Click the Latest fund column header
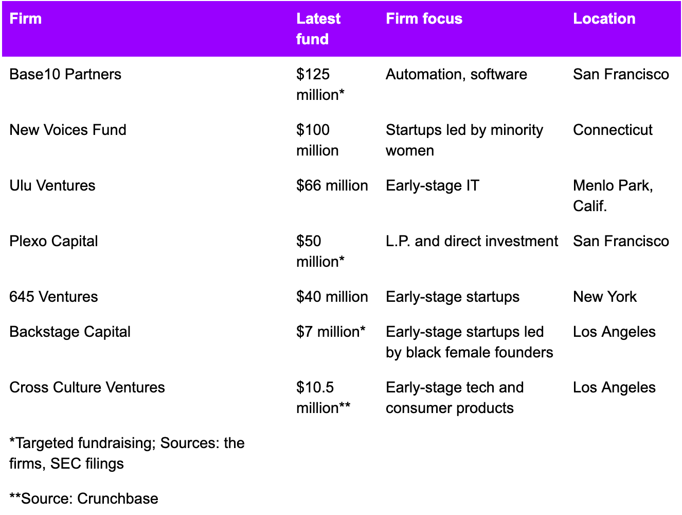 pos(318,29)
